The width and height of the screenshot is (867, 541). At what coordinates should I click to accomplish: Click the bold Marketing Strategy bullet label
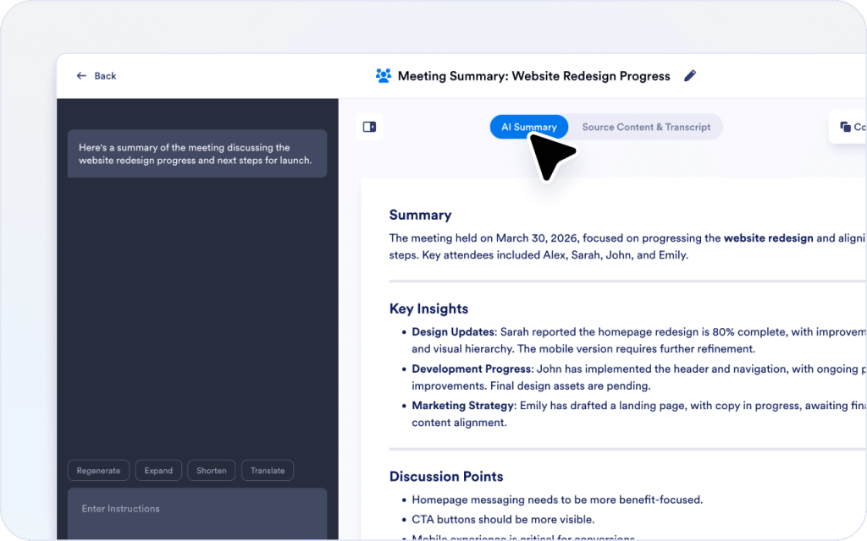pyautogui.click(x=462, y=406)
